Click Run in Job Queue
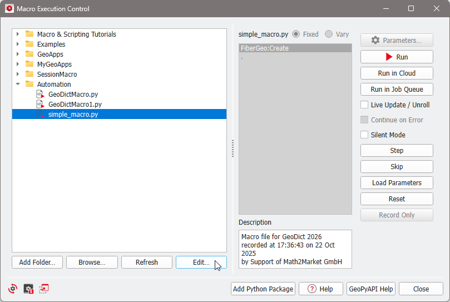Screen dimensions: 450x302 pos(397,90)
